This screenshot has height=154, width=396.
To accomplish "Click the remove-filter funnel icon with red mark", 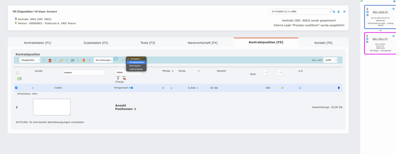I will [x=124, y=78].
